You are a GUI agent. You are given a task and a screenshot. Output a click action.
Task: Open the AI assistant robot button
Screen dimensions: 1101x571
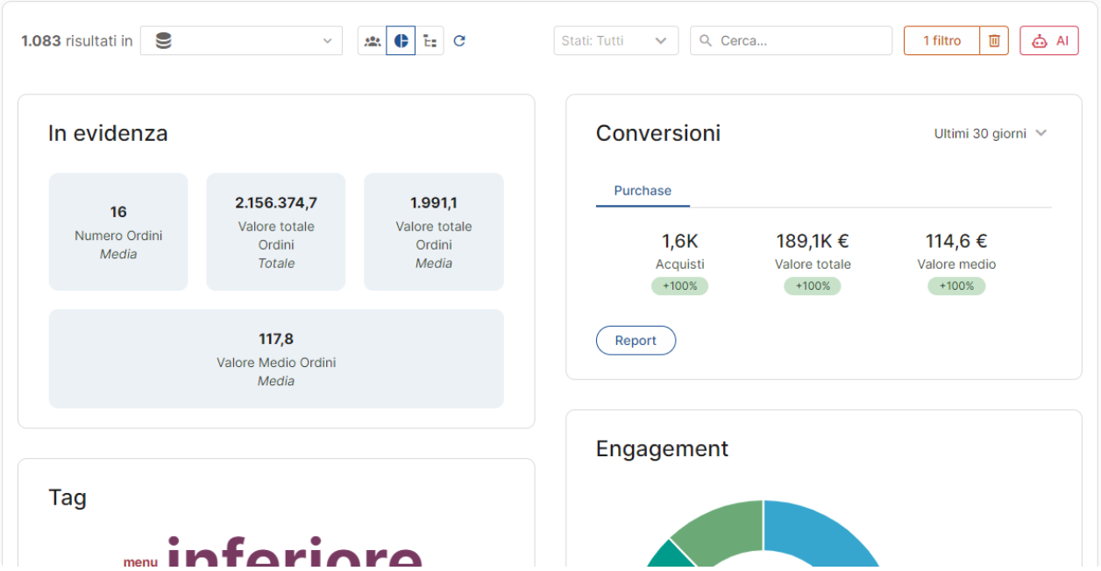click(1049, 41)
